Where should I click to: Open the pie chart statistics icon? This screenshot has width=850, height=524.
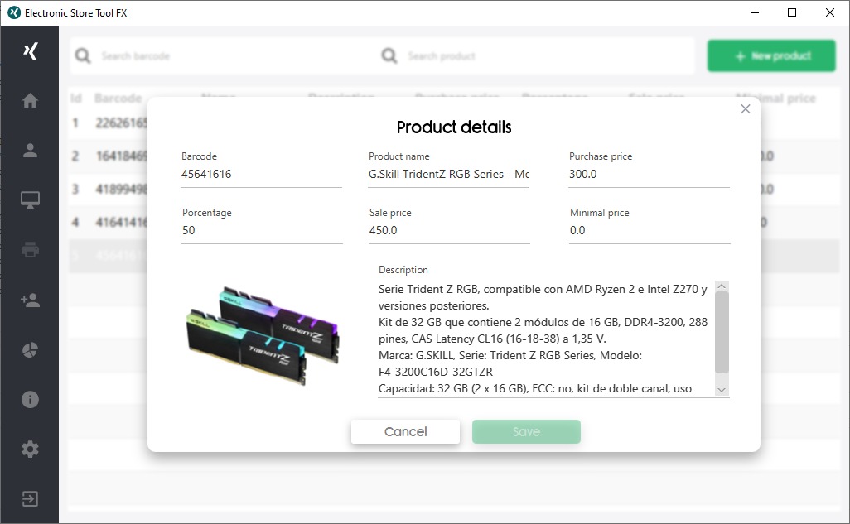pos(30,349)
